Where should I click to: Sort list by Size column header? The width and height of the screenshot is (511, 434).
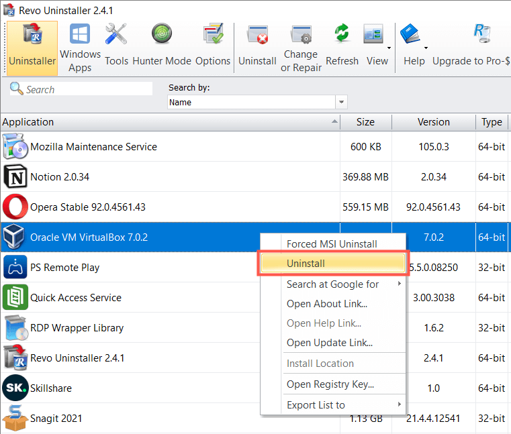(x=365, y=122)
